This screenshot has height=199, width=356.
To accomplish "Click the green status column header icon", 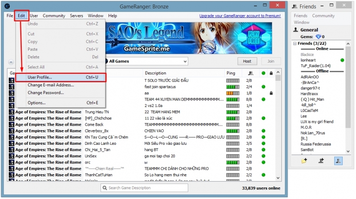I will click(263, 73).
